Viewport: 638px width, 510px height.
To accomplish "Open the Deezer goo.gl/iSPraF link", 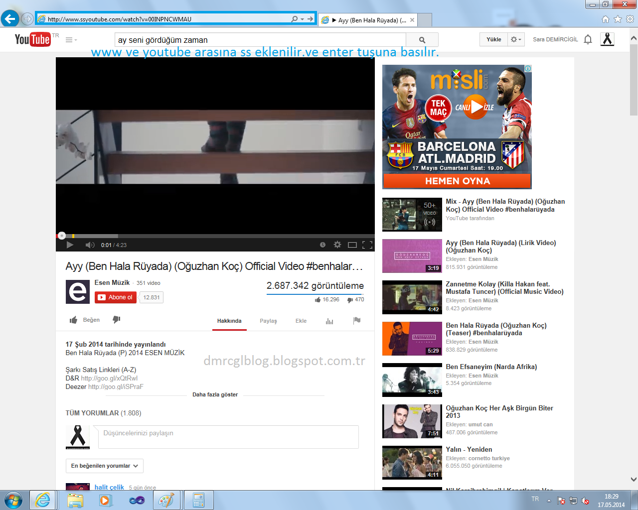I will [x=116, y=386].
